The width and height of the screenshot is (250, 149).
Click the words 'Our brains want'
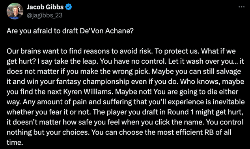click(33, 51)
